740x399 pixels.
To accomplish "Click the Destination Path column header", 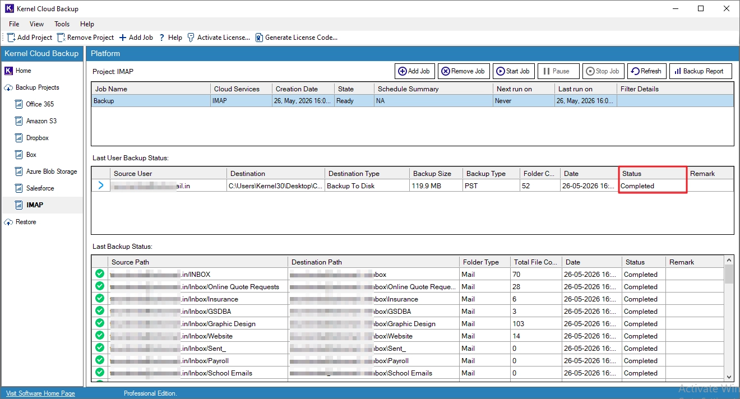I will [373, 262].
